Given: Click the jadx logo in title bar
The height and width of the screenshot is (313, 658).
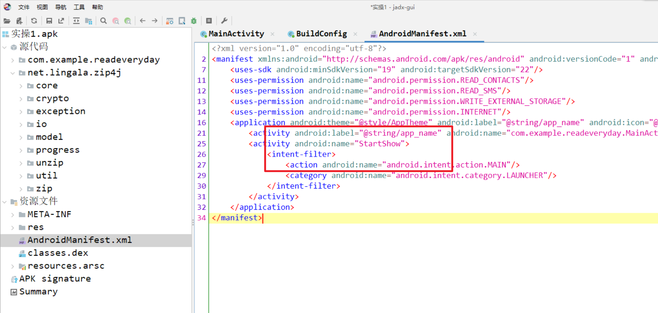Looking at the screenshot, I should click(x=7, y=7).
